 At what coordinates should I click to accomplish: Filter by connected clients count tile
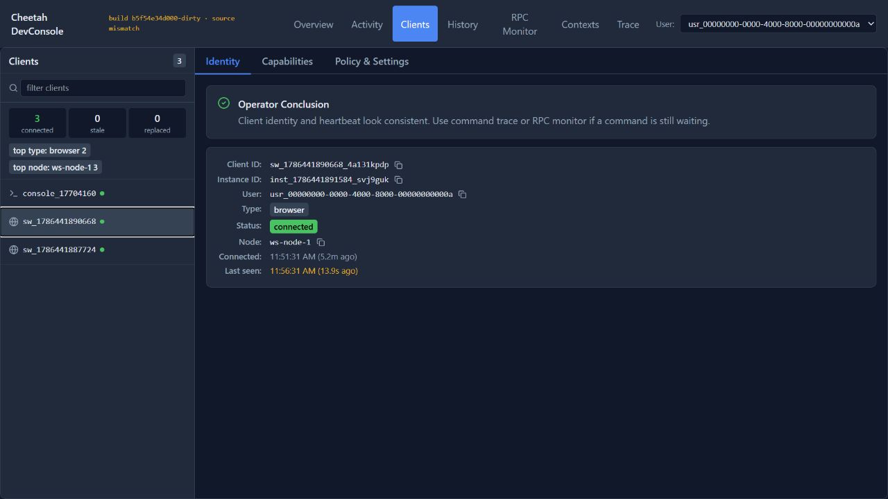[37, 123]
